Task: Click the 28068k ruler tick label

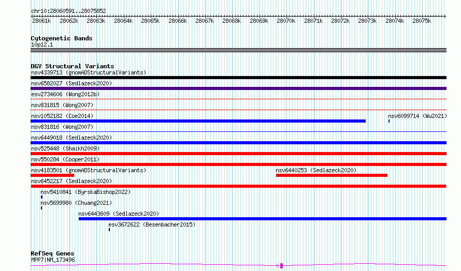Action: pos(232,21)
